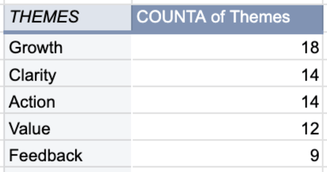Select the cell showing count 18
This screenshot has width=327, height=172.
tap(228, 47)
